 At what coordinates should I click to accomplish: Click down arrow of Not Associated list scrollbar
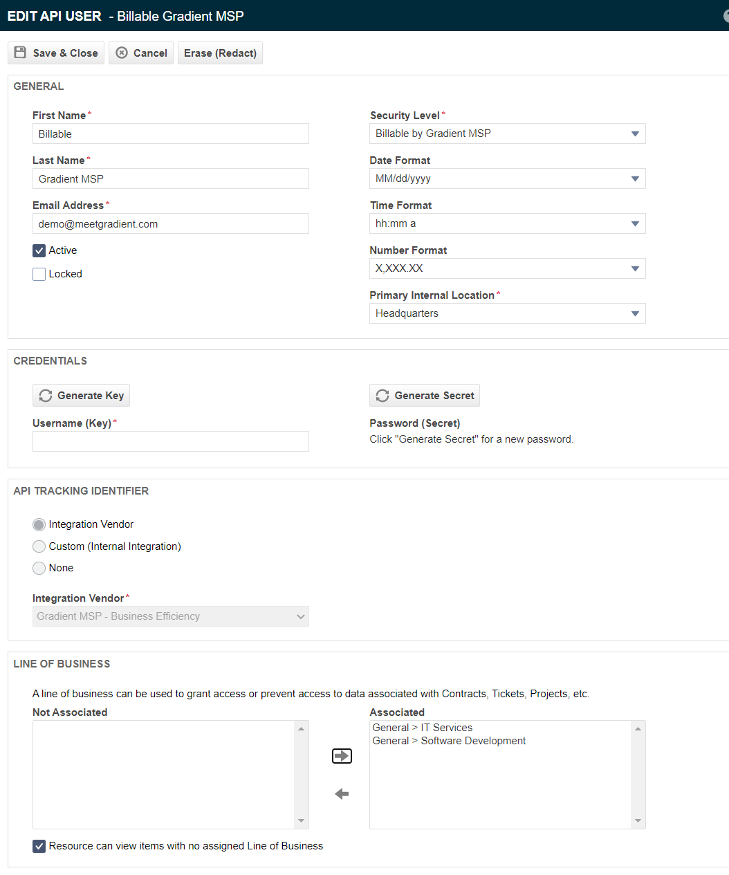click(x=301, y=821)
